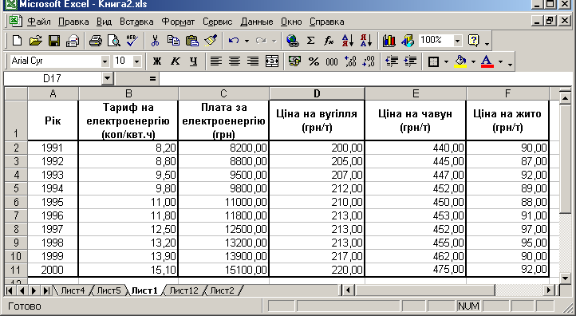
Task: Apply AutoSum sigma button
Action: click(311, 41)
